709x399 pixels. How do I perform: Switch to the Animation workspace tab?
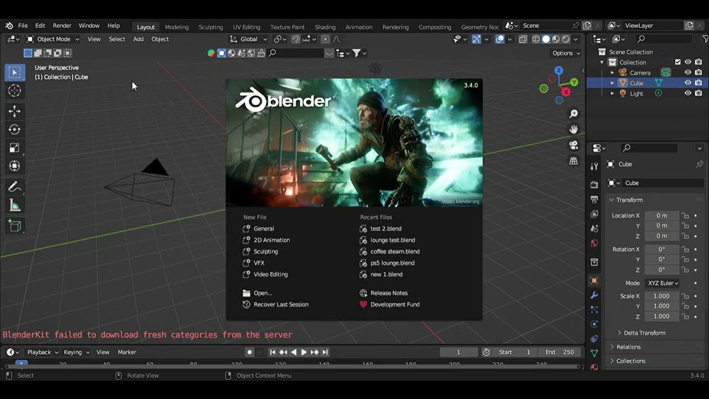point(359,27)
